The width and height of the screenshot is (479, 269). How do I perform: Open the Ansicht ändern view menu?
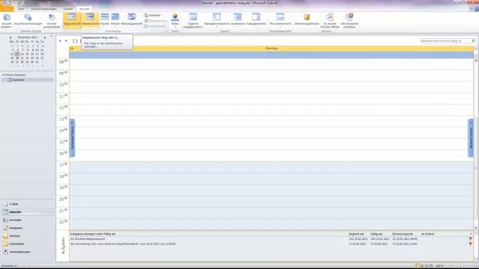pos(7,21)
